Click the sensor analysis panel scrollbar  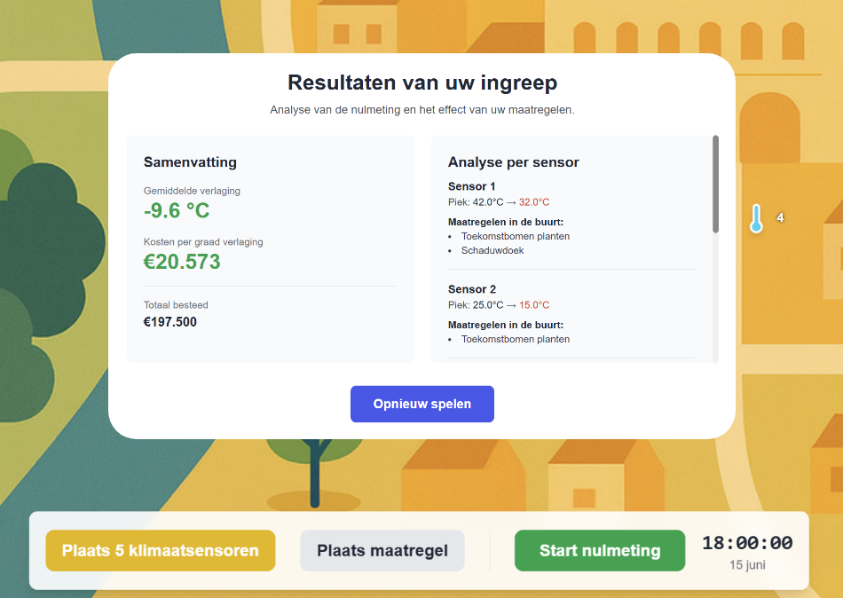[x=715, y=185]
